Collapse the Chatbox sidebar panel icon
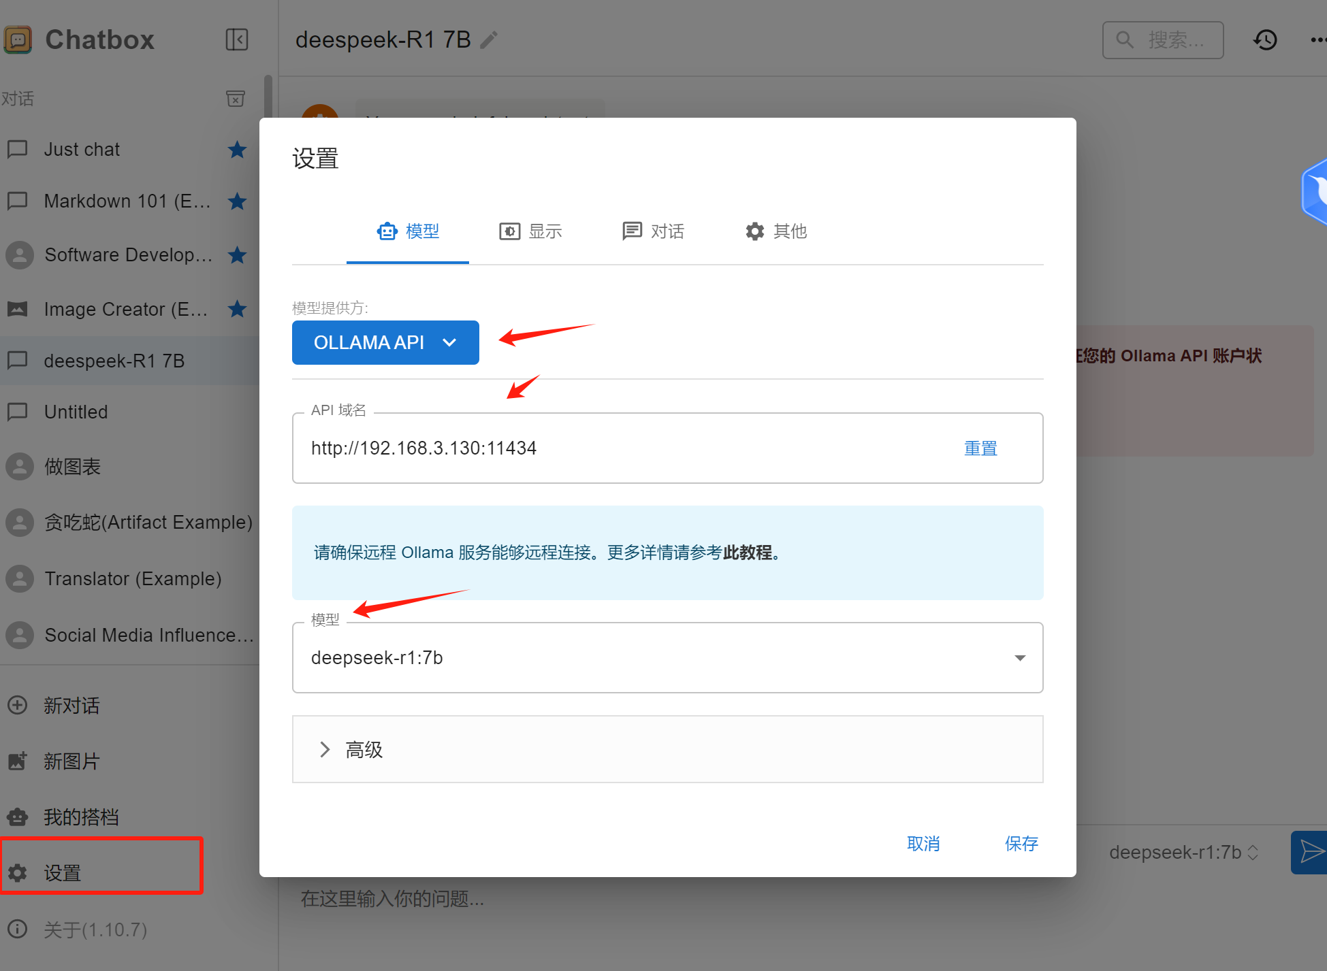This screenshot has width=1327, height=971. [x=236, y=39]
